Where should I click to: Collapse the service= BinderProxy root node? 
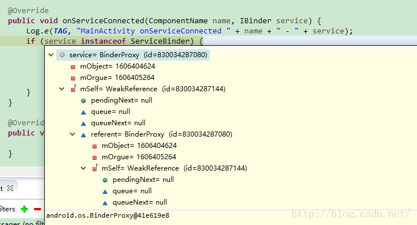tap(51, 55)
